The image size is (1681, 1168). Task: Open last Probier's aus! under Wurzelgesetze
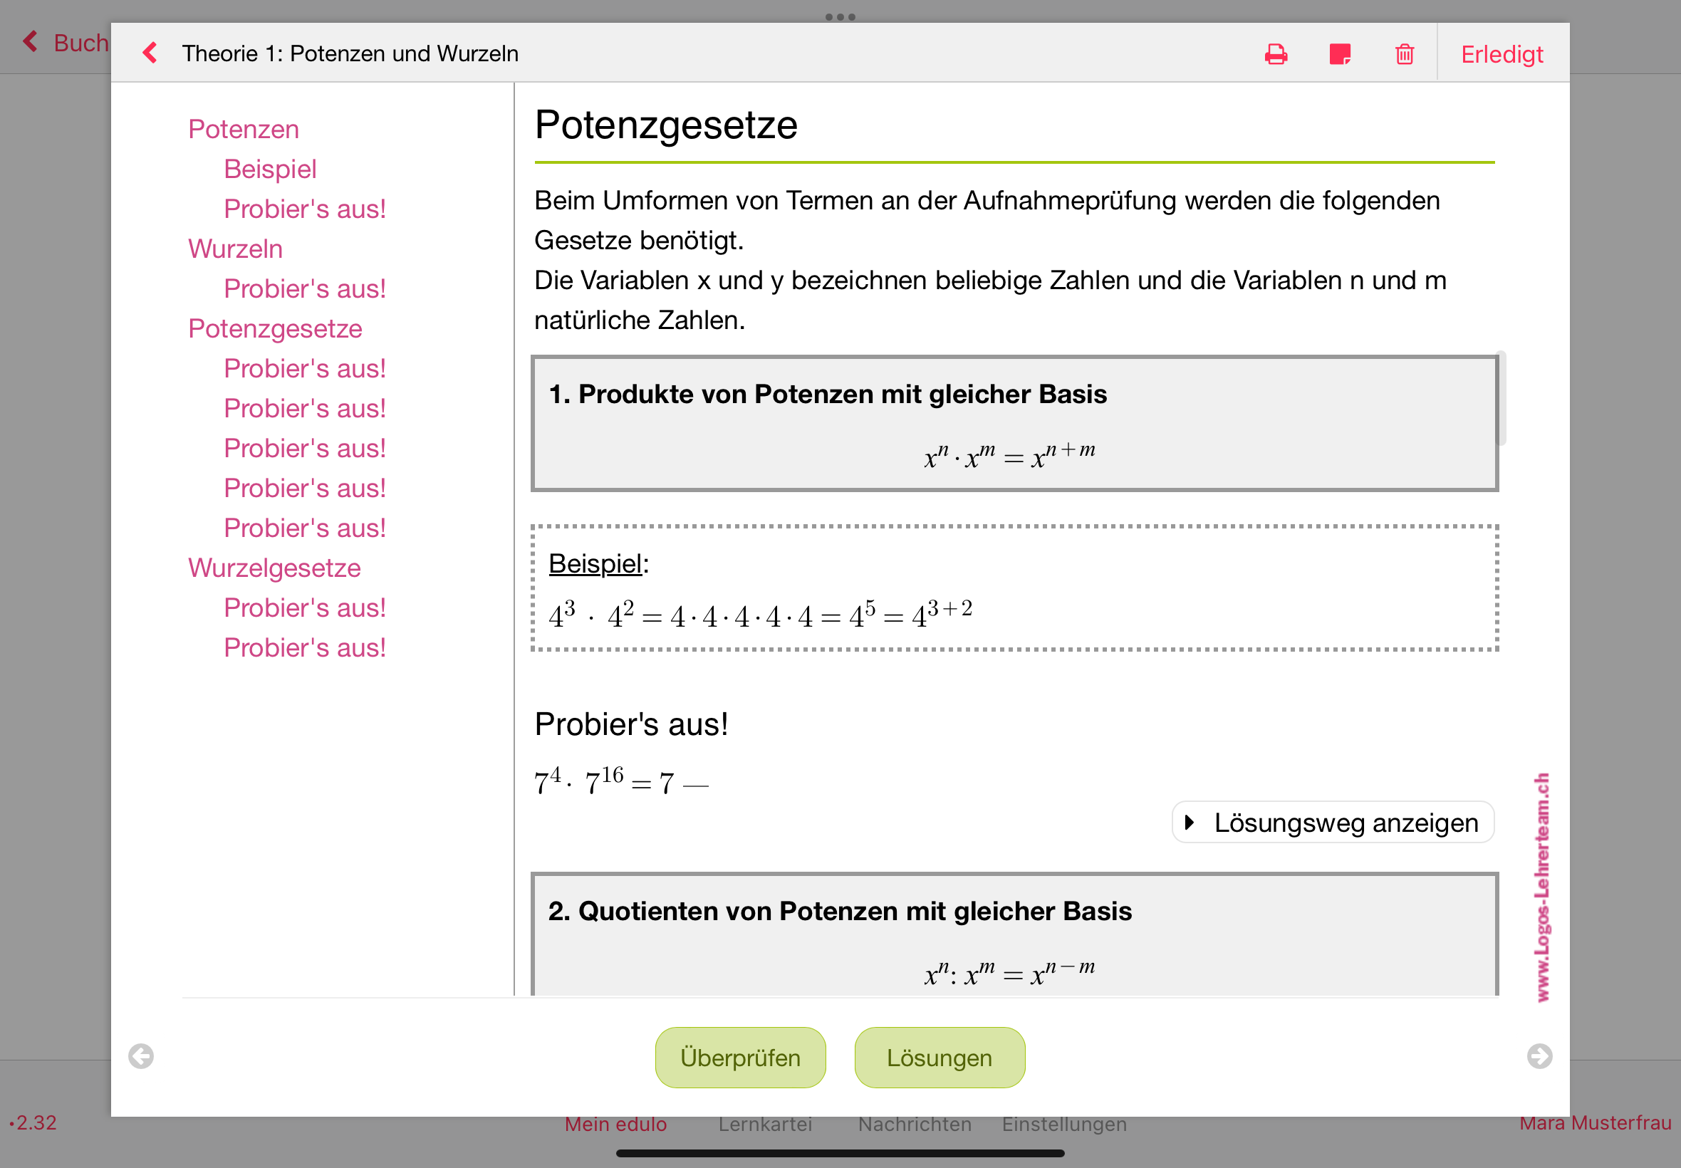[304, 647]
